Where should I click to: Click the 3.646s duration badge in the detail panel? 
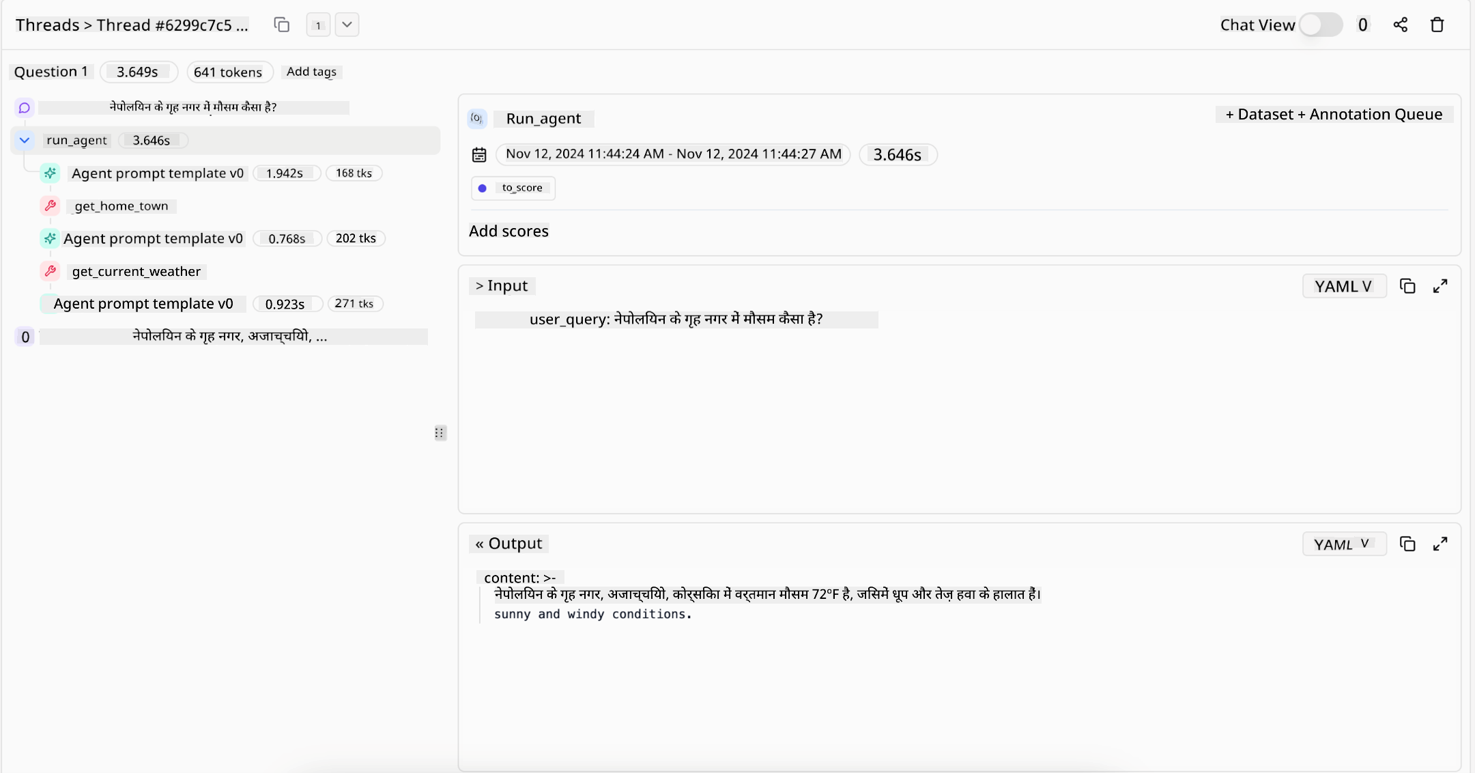tap(898, 155)
